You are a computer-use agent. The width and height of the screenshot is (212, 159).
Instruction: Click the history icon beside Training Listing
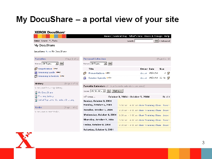coord(36,96)
